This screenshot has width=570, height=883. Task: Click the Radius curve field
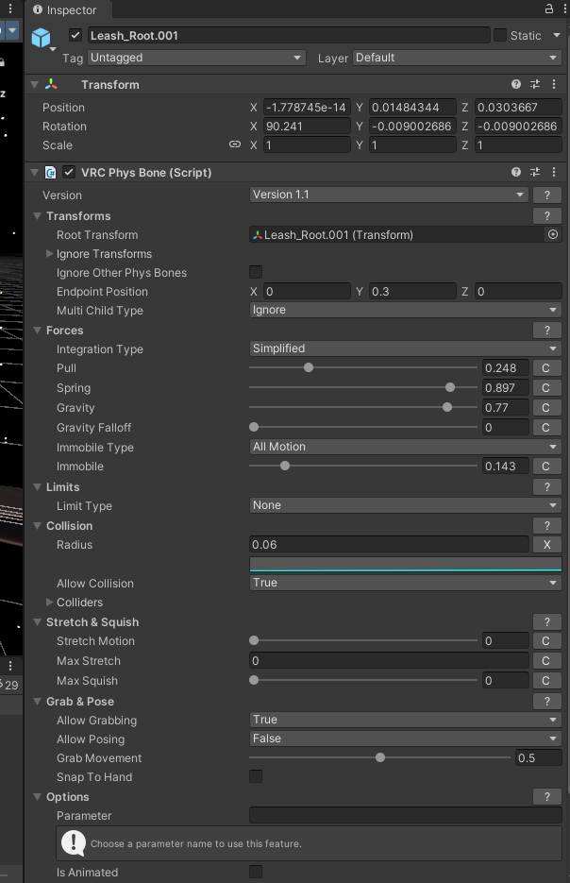[x=405, y=564]
